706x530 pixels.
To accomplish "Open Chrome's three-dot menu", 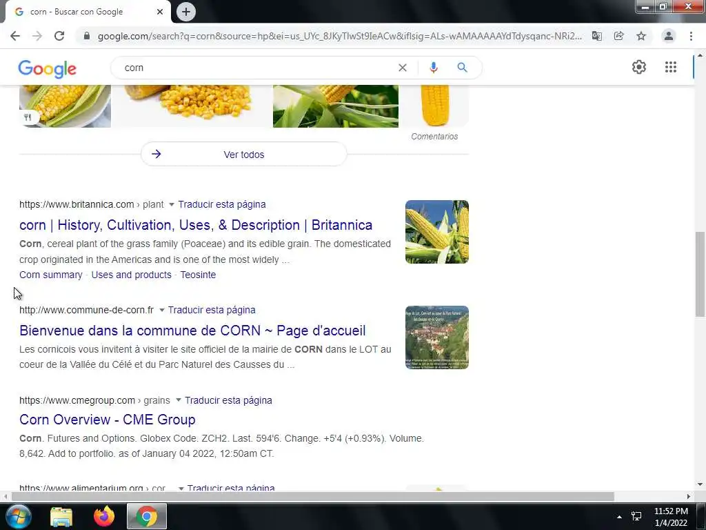I will click(691, 36).
